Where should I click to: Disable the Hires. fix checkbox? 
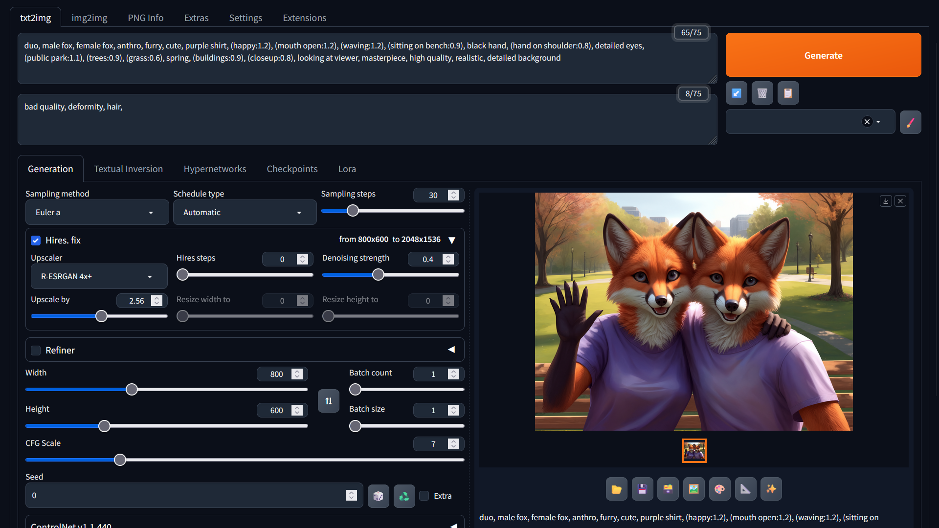coord(36,240)
